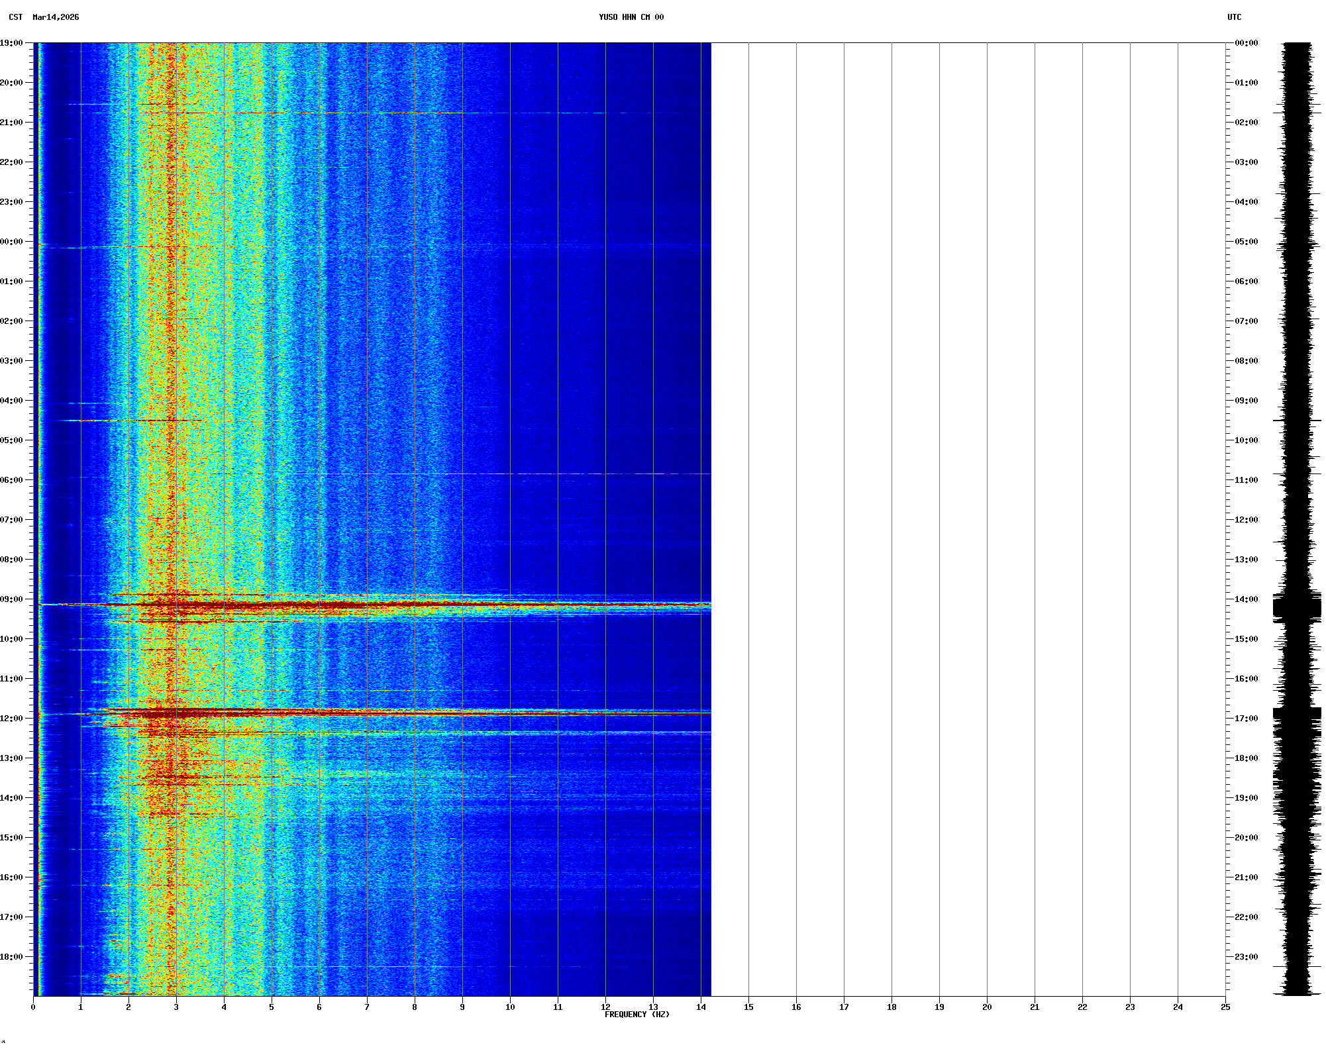
Task: Click the FREQUENCY (HZ) axis label
Action: coord(637,1015)
